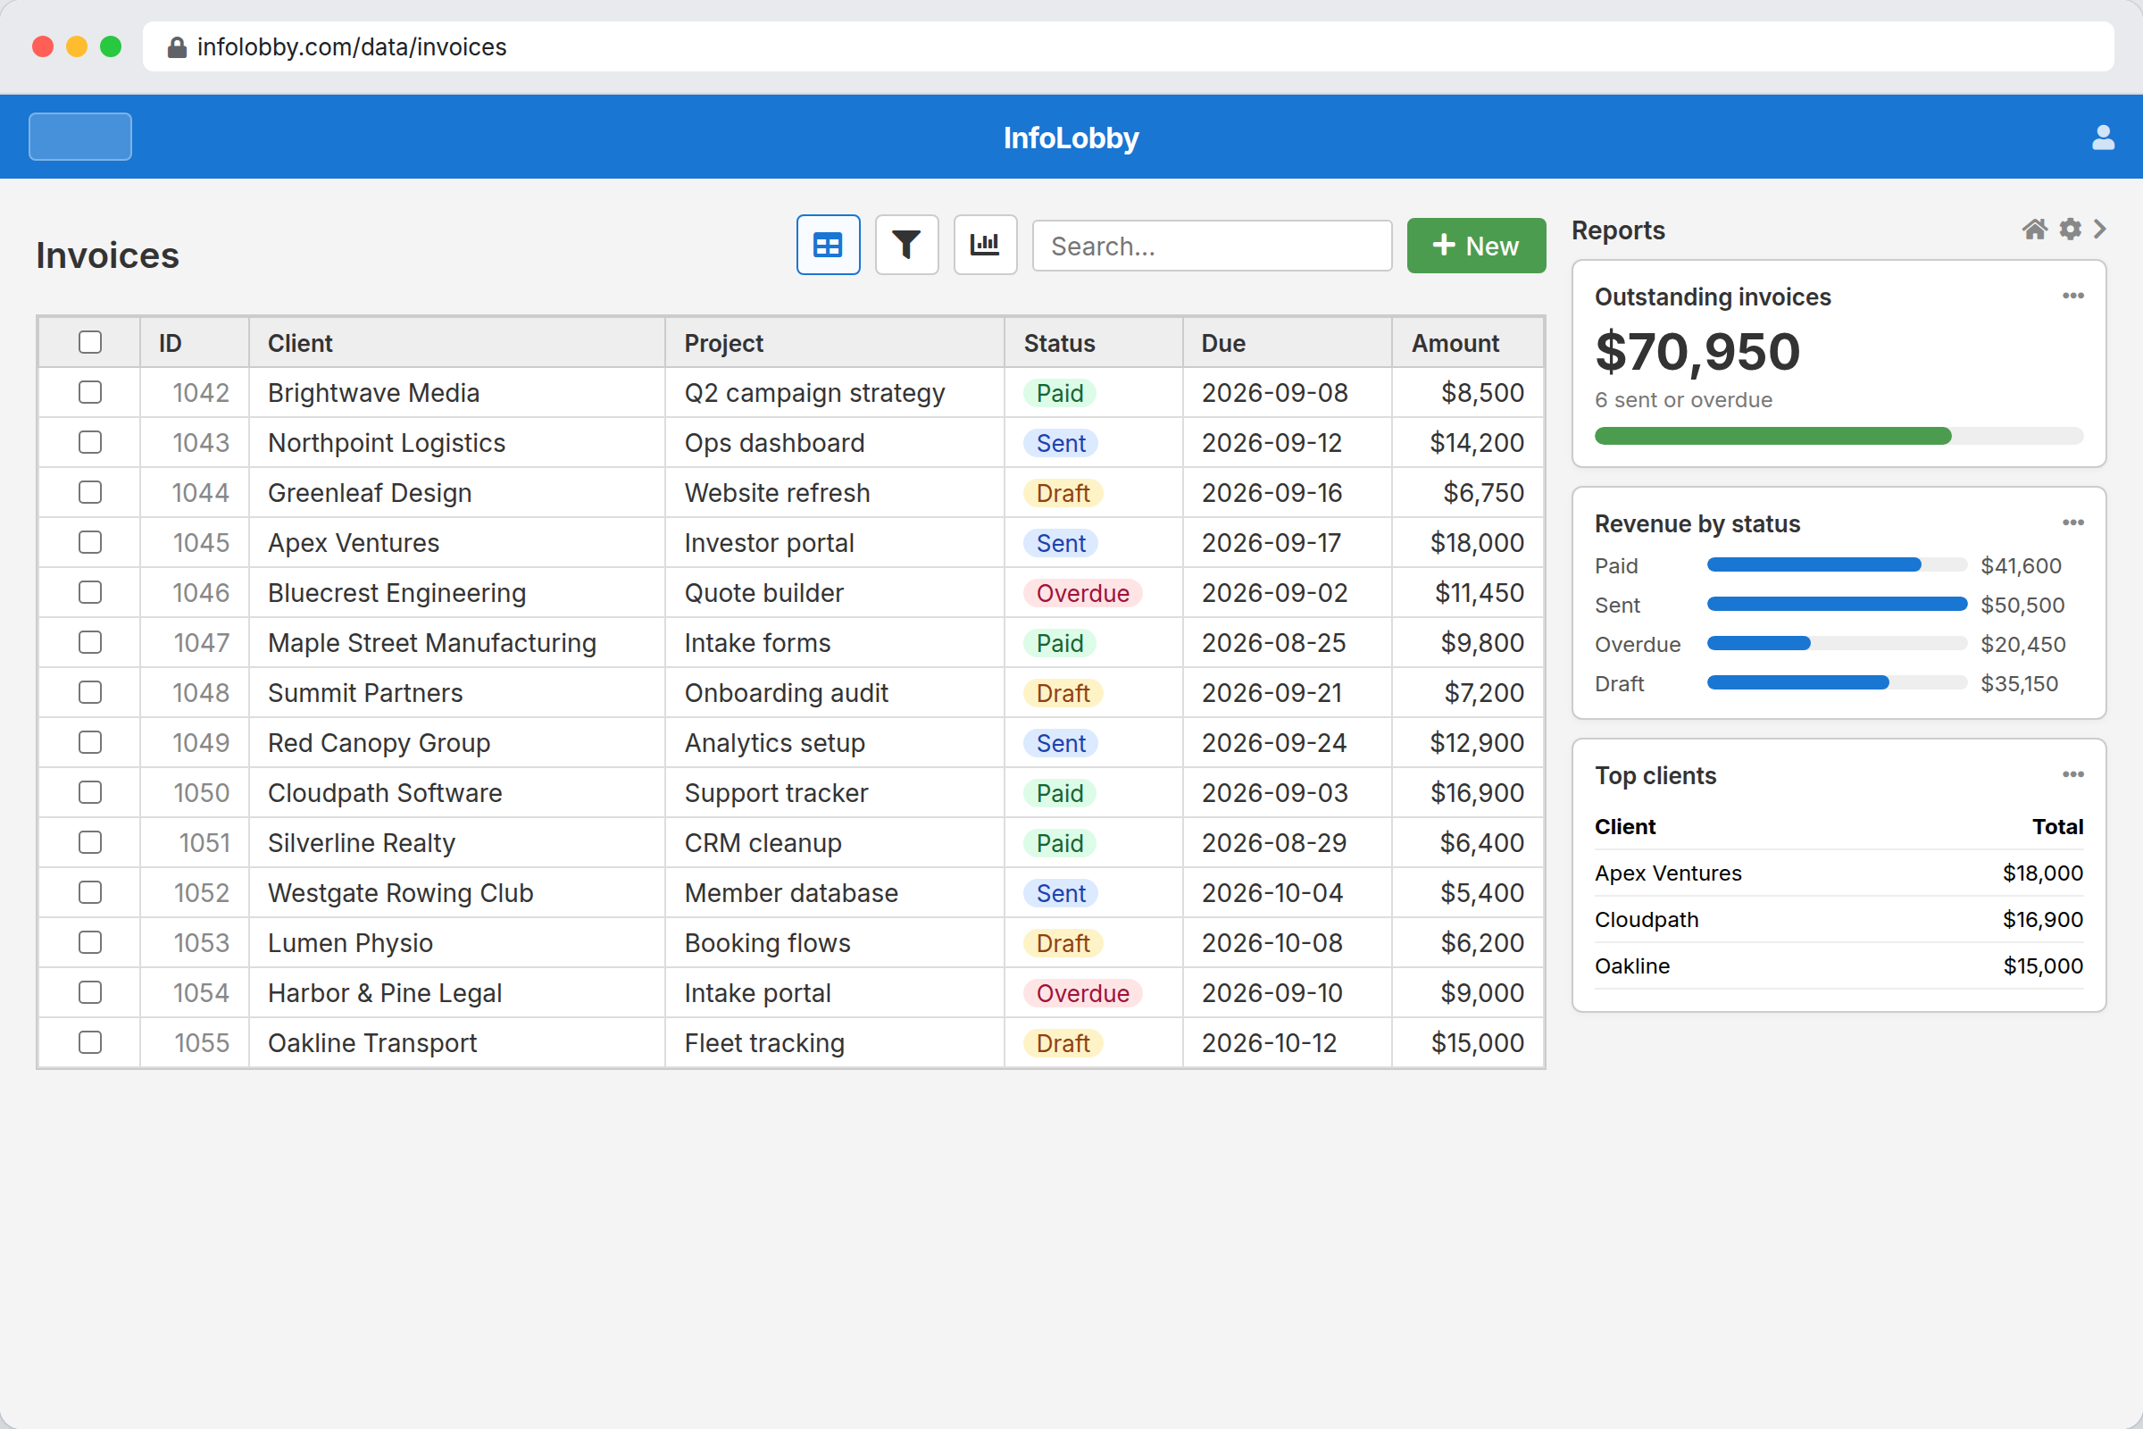This screenshot has width=2143, height=1429.
Task: Tick the Oakline Transport row checkbox
Action: [90, 1042]
